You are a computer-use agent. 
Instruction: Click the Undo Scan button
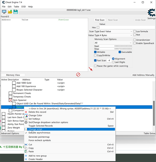(x=140, y=20)
